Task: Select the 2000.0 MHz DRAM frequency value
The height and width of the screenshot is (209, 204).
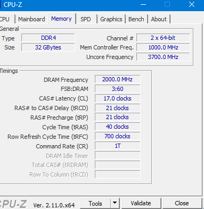Action: [x=117, y=79]
